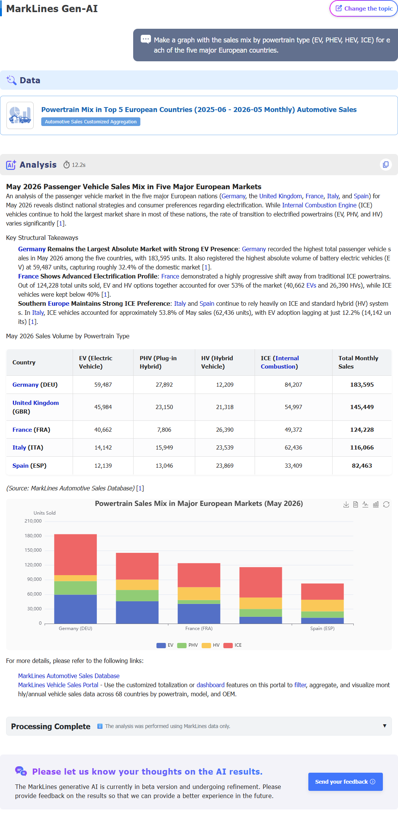Click the 12.2s processing time label
Screen dimensions: 398x820
pyautogui.click(x=79, y=165)
